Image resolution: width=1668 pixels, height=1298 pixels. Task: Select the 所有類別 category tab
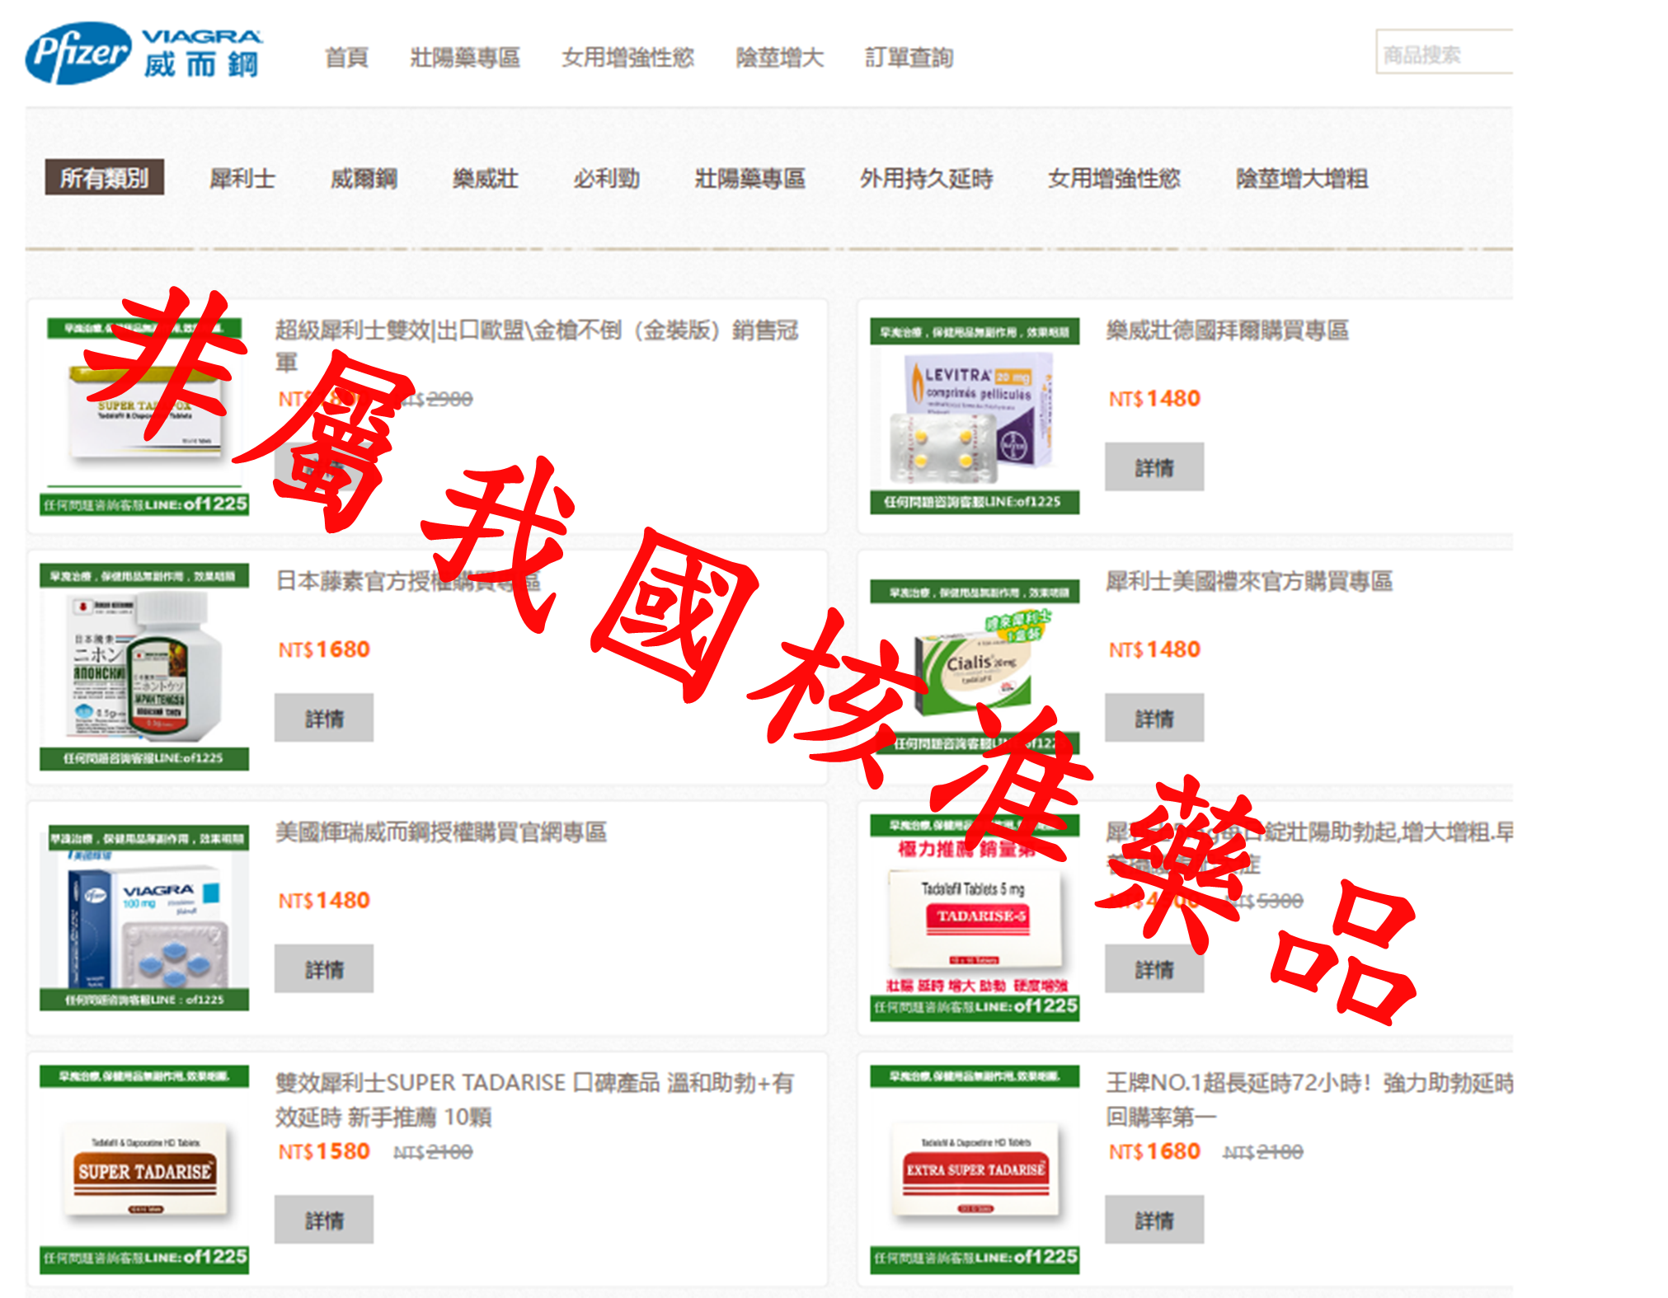click(105, 177)
